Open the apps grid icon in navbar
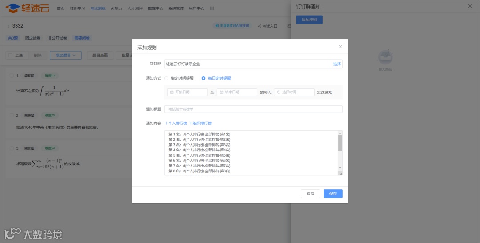 click(x=212, y=8)
